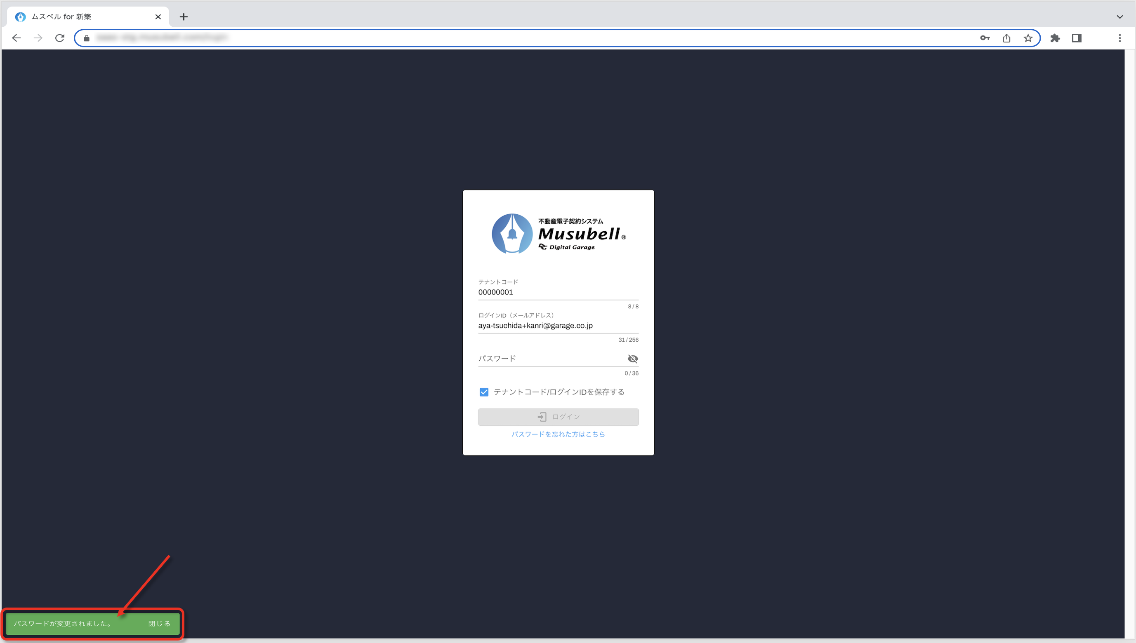The image size is (1136, 643).
Task: Open a new tab with plus
Action: tap(184, 17)
